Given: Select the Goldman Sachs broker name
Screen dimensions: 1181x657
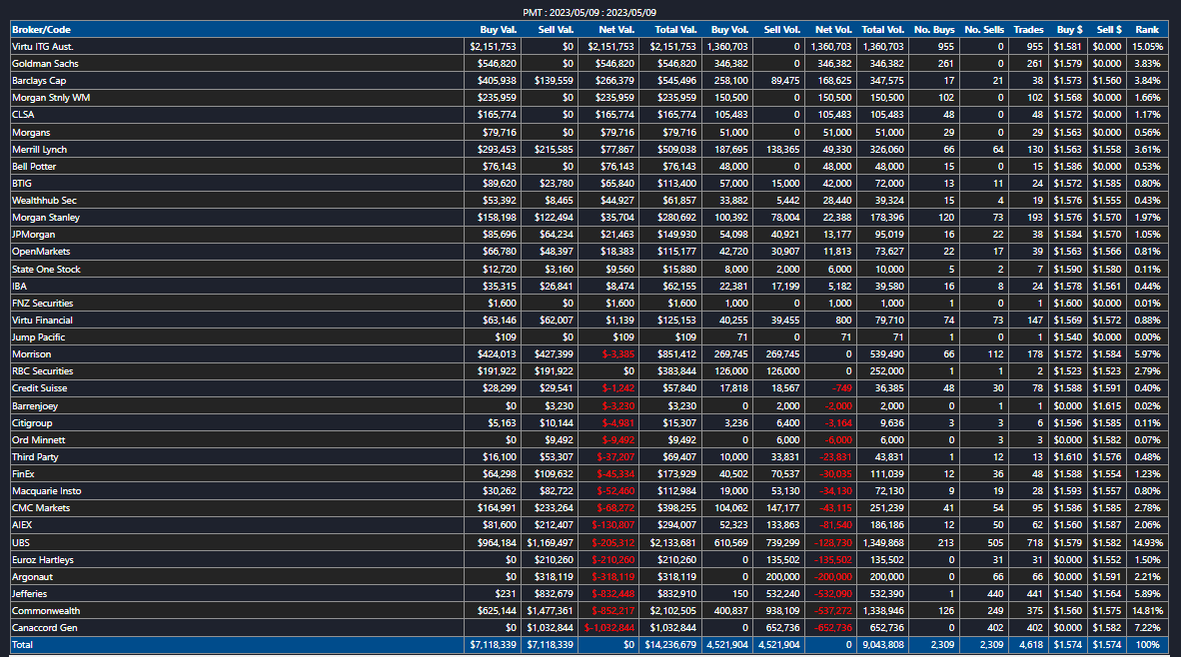Looking at the screenshot, I should pos(45,64).
